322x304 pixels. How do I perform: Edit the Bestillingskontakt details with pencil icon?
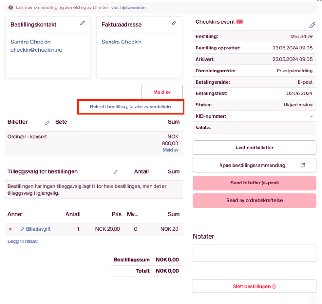coord(83,23)
